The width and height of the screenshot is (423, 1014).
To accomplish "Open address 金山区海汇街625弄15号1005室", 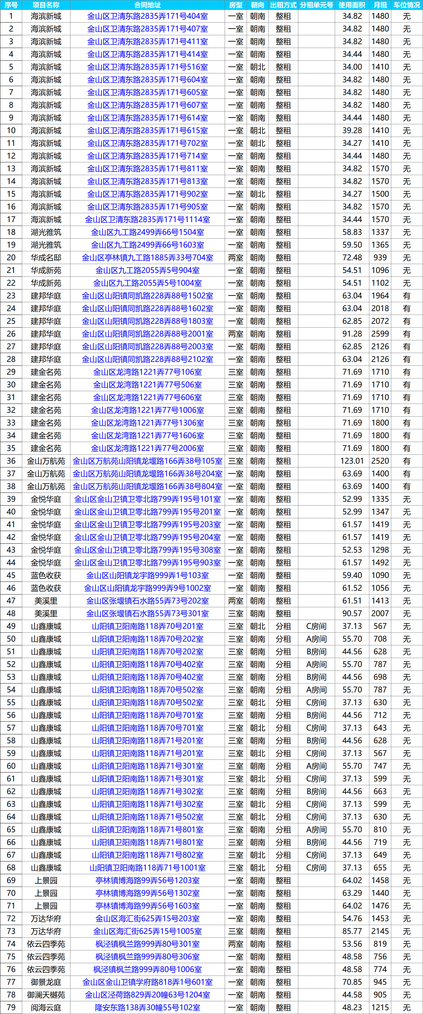I will [148, 932].
